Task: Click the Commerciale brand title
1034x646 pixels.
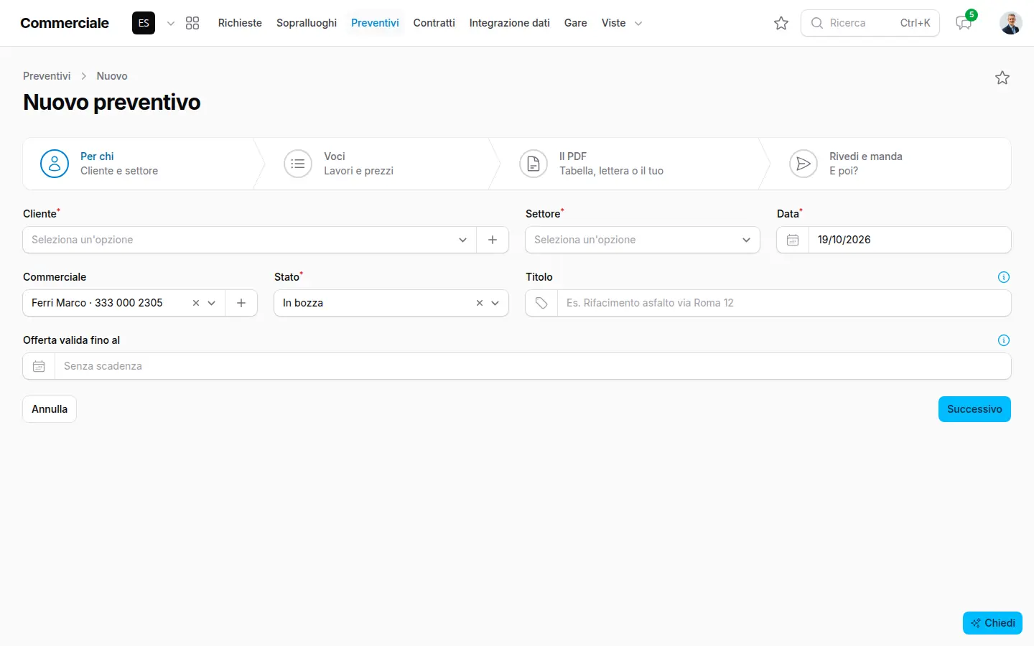Action: pos(65,23)
